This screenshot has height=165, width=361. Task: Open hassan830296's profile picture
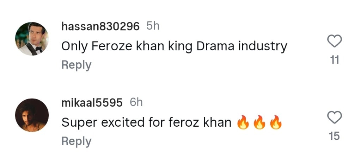[x=32, y=39]
